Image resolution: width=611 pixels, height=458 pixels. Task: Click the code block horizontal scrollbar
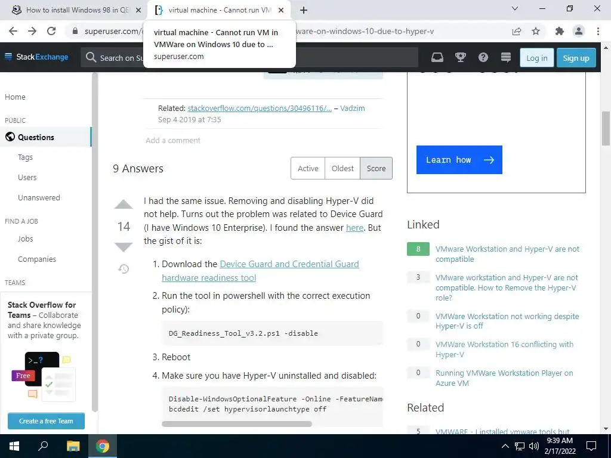[237, 424]
